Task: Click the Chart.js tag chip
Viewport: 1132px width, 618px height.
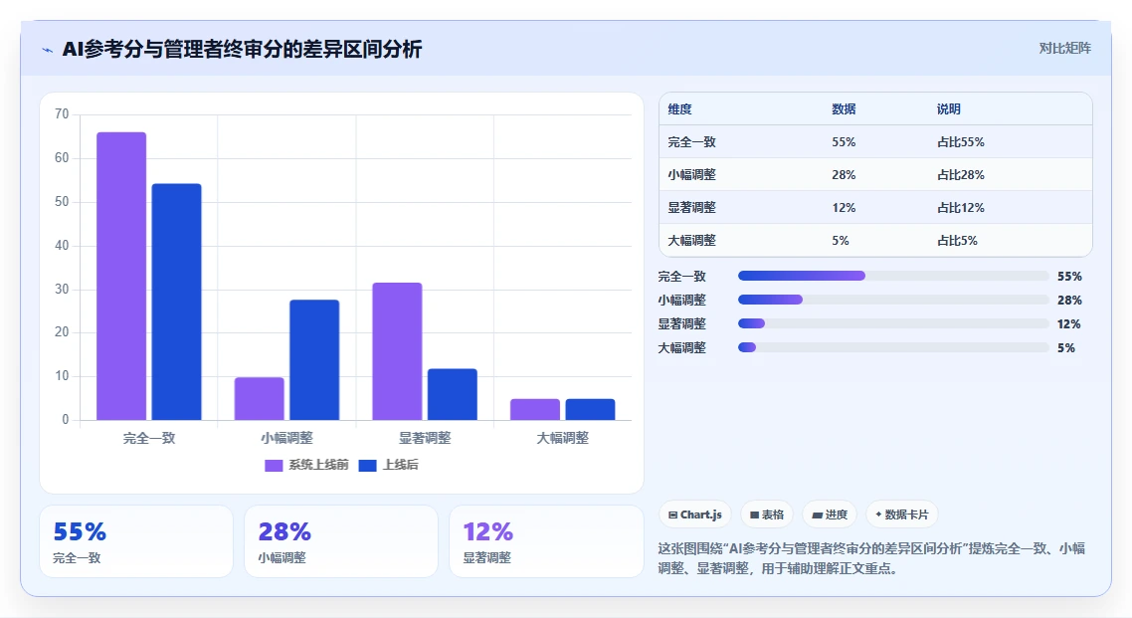Action: coord(695,515)
